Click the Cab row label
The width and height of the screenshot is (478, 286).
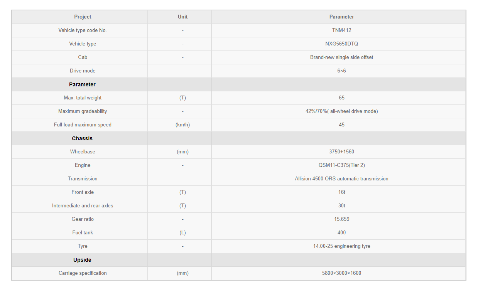tap(83, 57)
